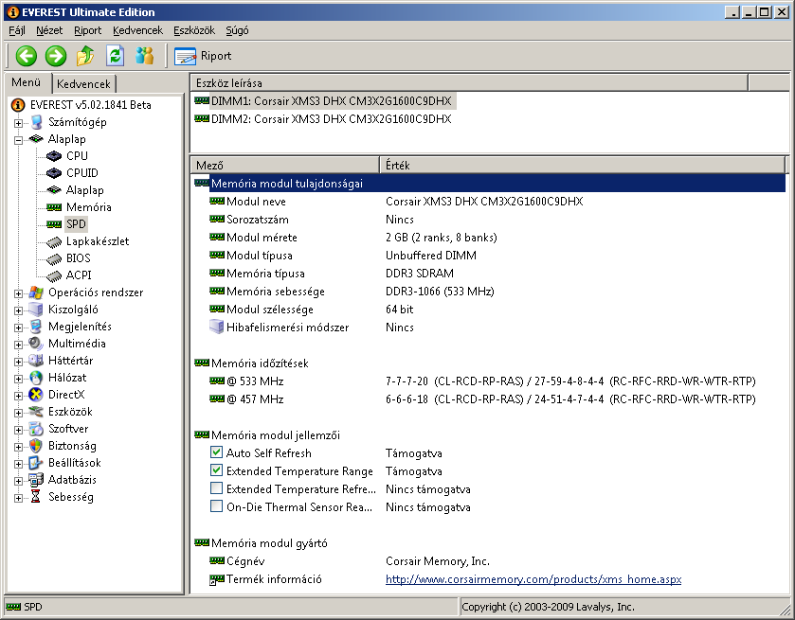The height and width of the screenshot is (620, 795).
Task: Expand the Hálózat node
Action: point(18,379)
